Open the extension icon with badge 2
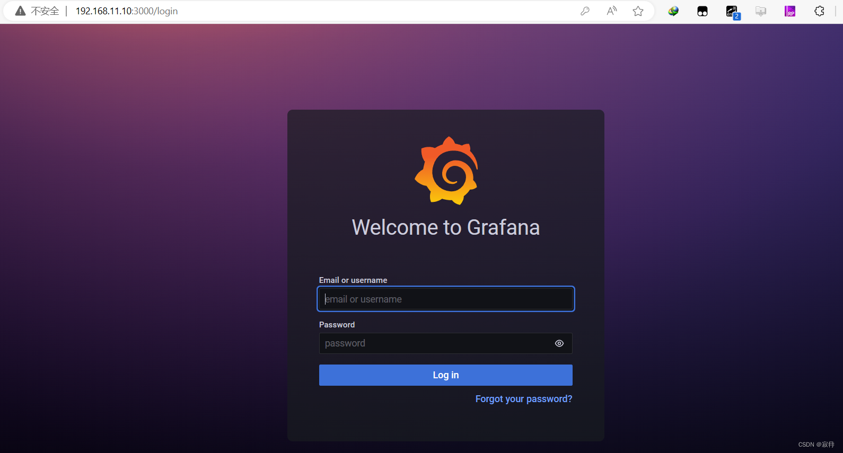 (733, 12)
